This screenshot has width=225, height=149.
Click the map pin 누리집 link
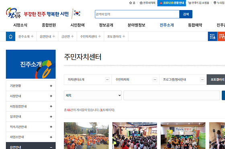pyautogui.click(x=219, y=3)
